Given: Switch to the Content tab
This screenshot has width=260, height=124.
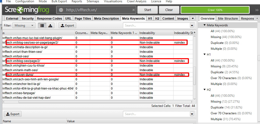Looking at the screenshot, I should (168, 18).
